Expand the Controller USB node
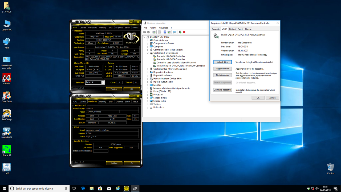The width and height of the screenshot is (341, 192). 148,69
